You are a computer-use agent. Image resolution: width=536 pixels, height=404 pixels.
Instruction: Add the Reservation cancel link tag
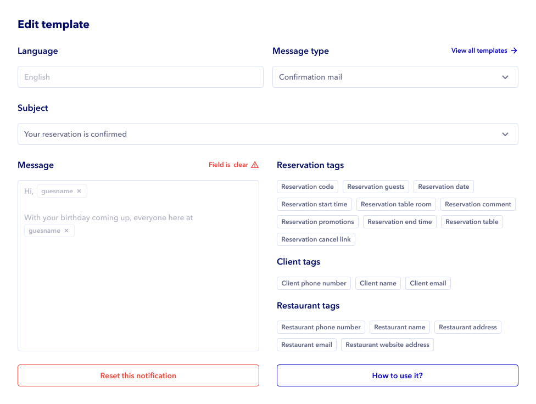316,239
